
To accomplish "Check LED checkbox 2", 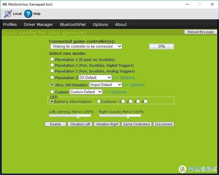I will point(130,101).
